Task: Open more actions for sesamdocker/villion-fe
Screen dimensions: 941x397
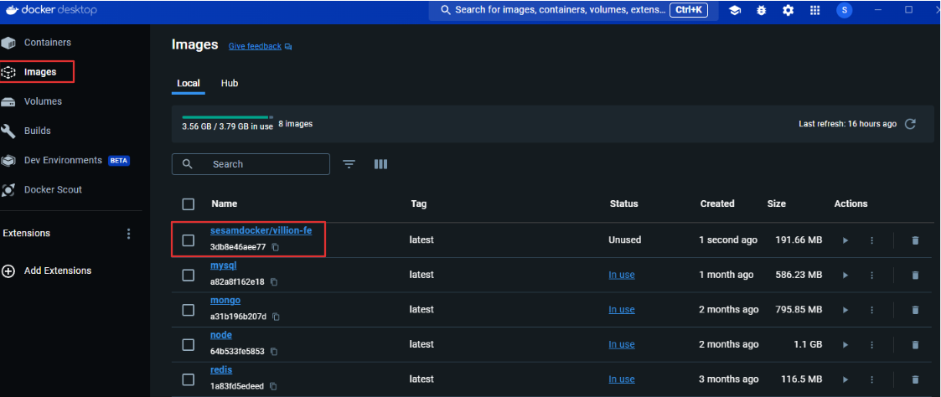Action: click(x=872, y=240)
